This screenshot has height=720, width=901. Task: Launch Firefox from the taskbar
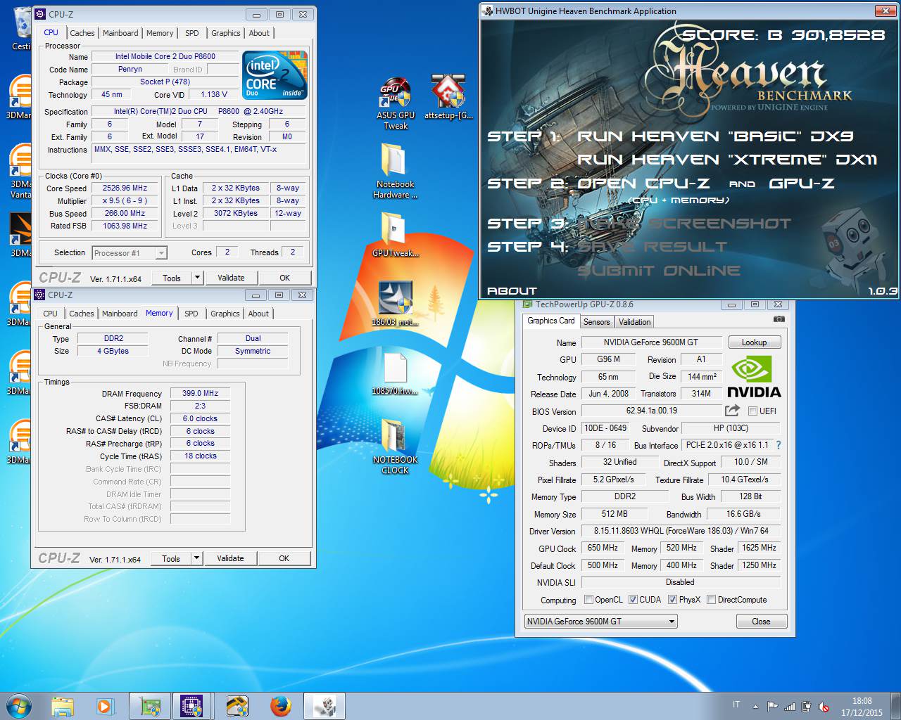(x=280, y=706)
